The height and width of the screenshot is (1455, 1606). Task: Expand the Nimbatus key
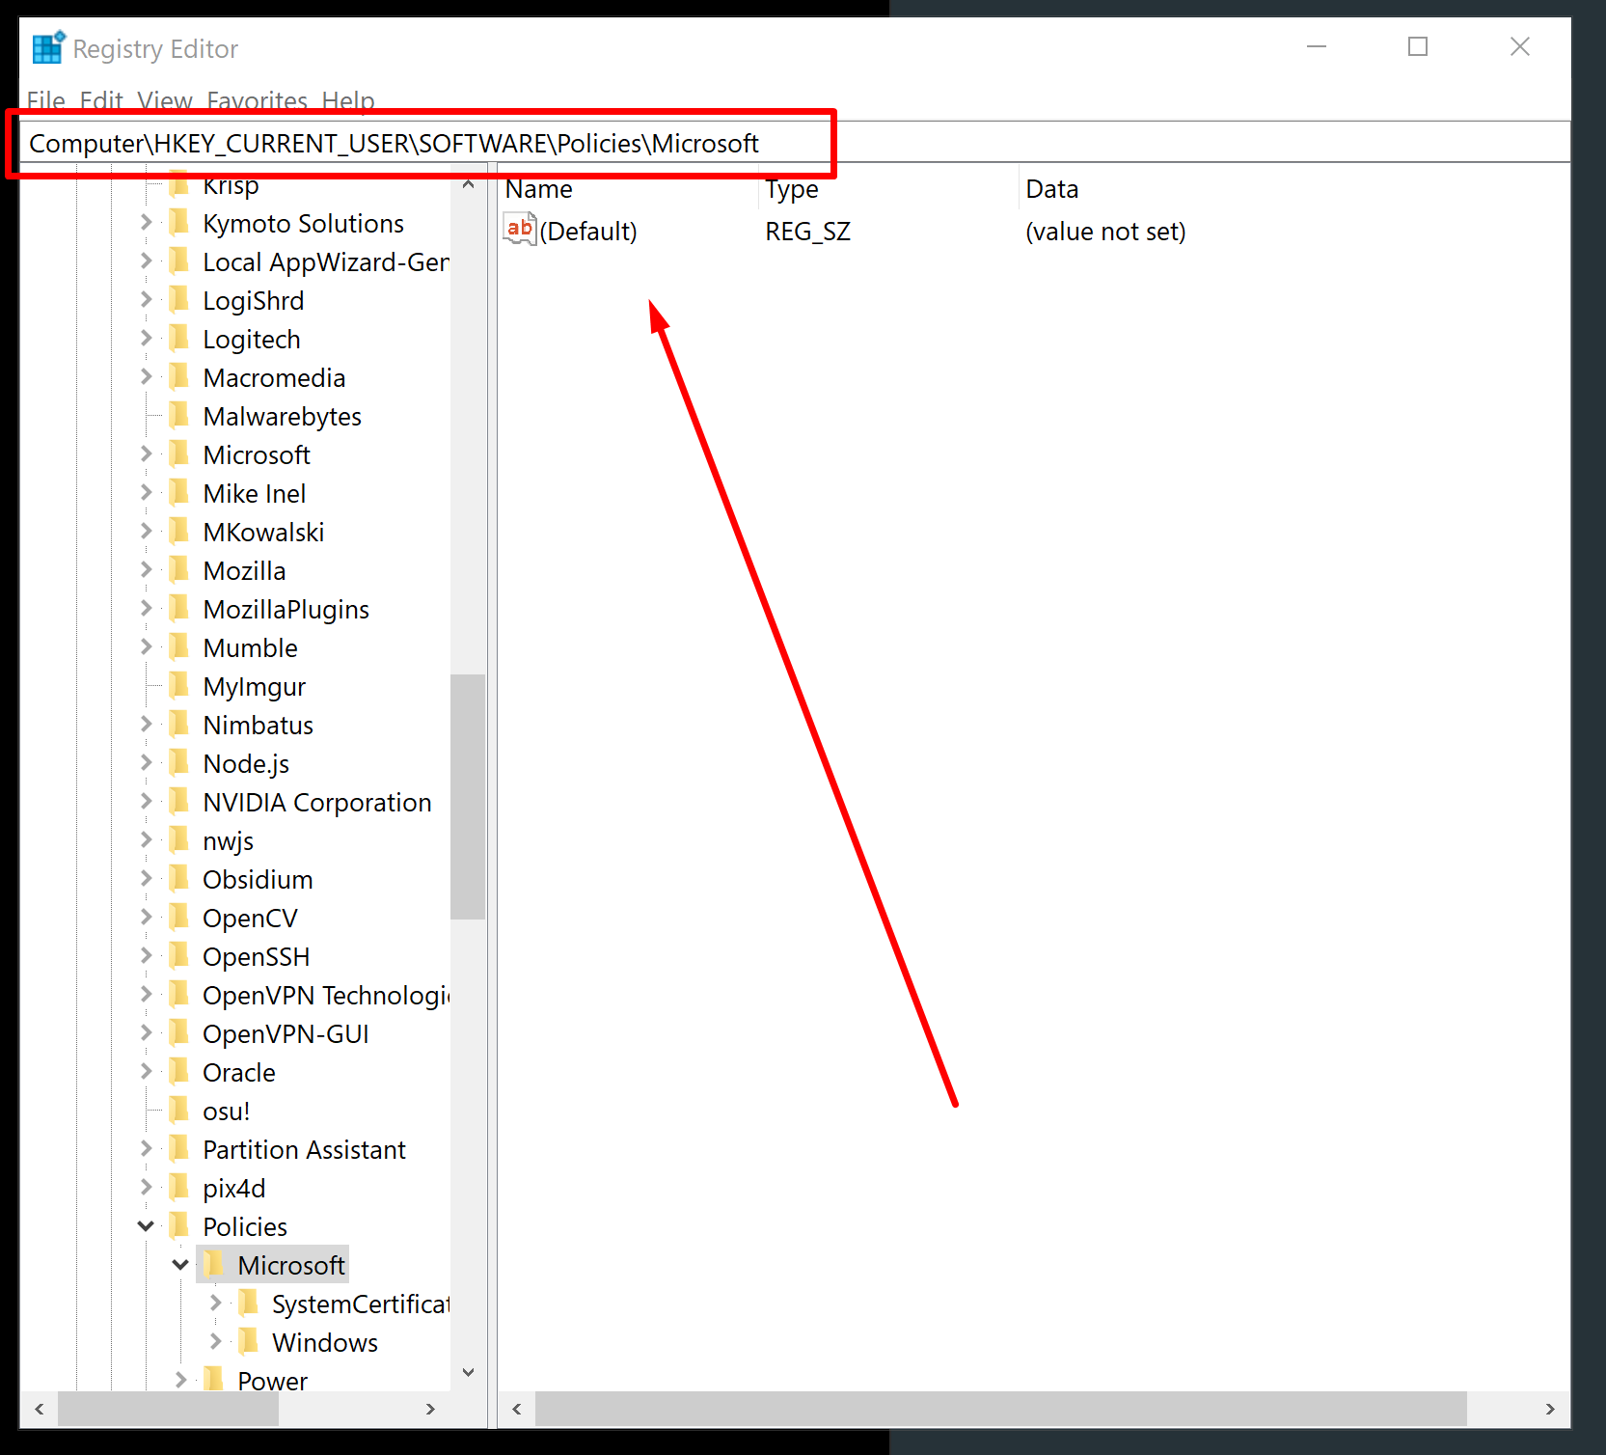pyautogui.click(x=146, y=724)
